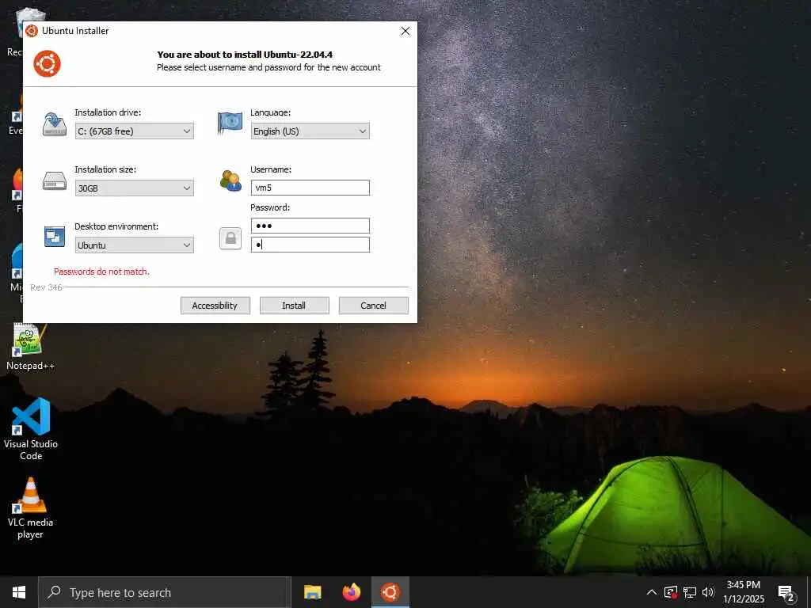This screenshot has height=608, width=811.
Task: Click the Ubuntu icon in the title bar
Action: (32, 31)
